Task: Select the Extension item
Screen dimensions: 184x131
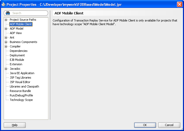Action: point(16,64)
